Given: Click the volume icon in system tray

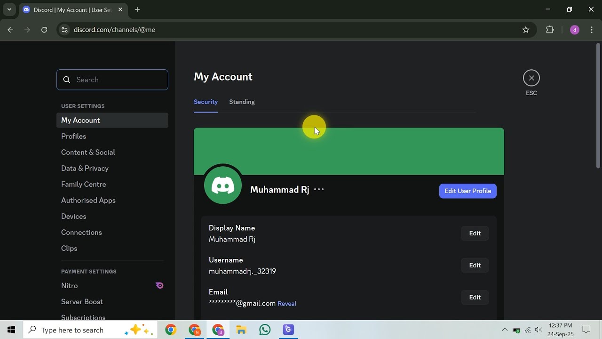Looking at the screenshot, I should 539,330.
